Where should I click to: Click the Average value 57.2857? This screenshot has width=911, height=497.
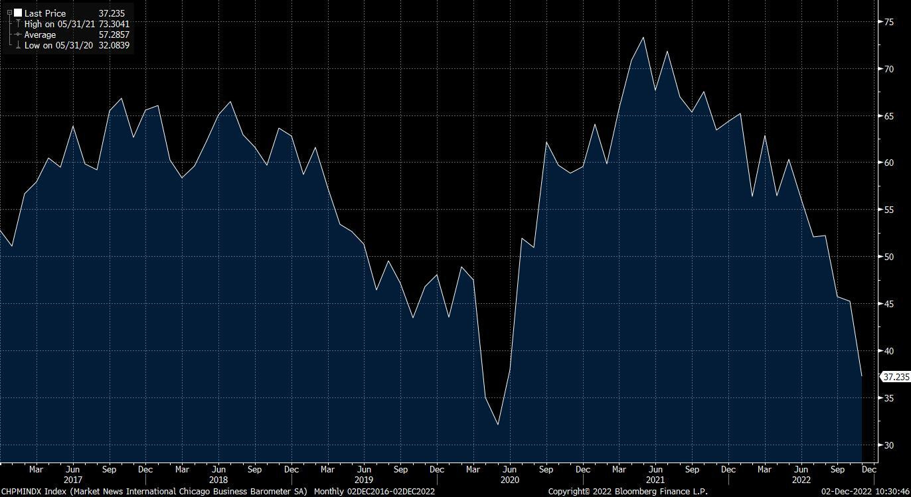click(x=113, y=35)
